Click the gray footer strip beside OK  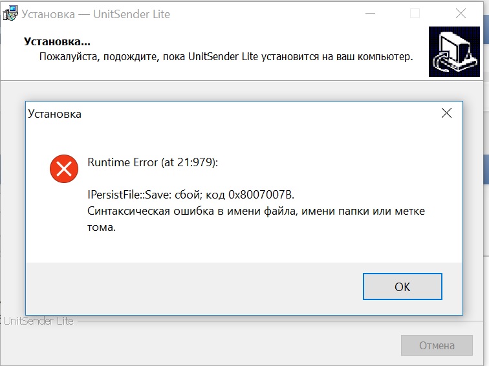(194, 287)
